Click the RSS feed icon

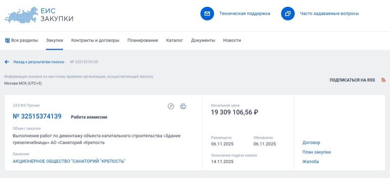pyautogui.click(x=383, y=80)
